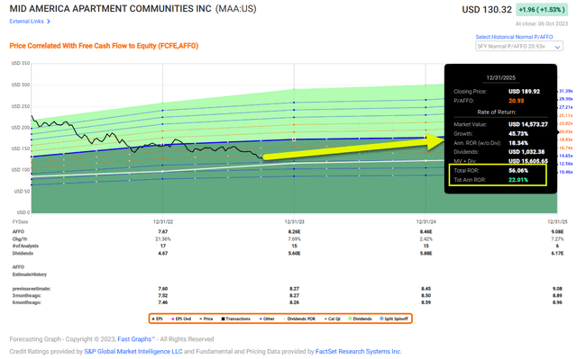Open the External Links expander
The height and width of the screenshot is (359, 577).
tap(30, 22)
